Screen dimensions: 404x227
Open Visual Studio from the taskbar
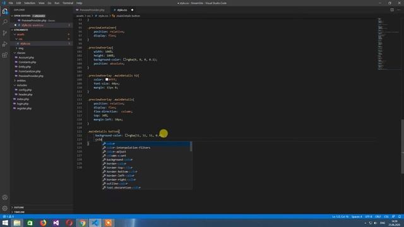point(56,223)
